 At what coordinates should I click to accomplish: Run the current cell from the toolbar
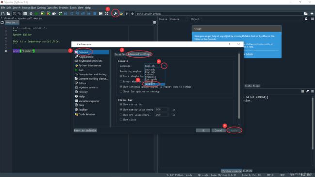(42, 14)
